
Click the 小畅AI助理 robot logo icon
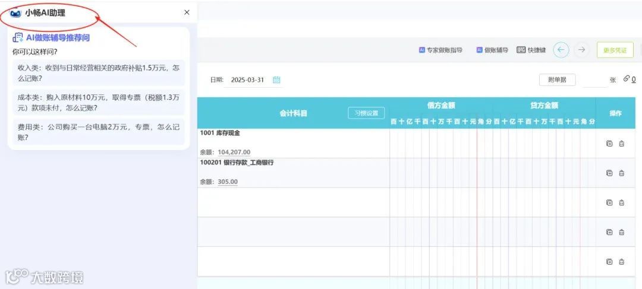pos(15,13)
